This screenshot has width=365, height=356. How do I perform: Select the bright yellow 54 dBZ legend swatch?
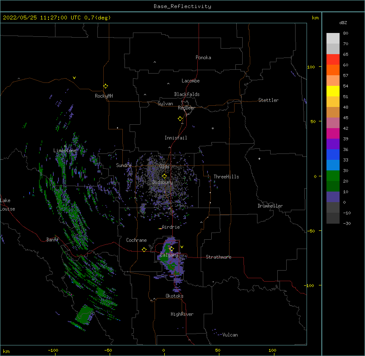pos(333,91)
